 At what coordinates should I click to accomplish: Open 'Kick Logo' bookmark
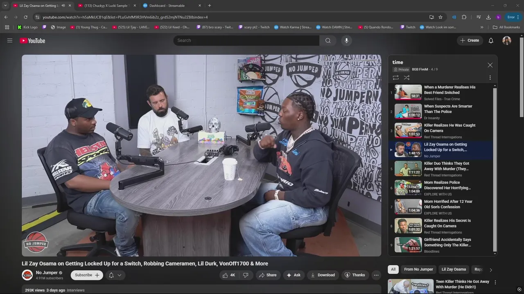(x=27, y=27)
